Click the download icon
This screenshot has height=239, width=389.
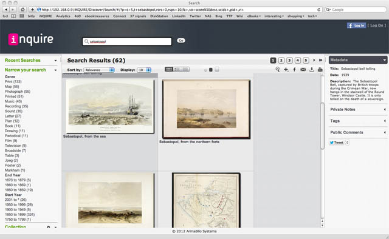click(312, 70)
